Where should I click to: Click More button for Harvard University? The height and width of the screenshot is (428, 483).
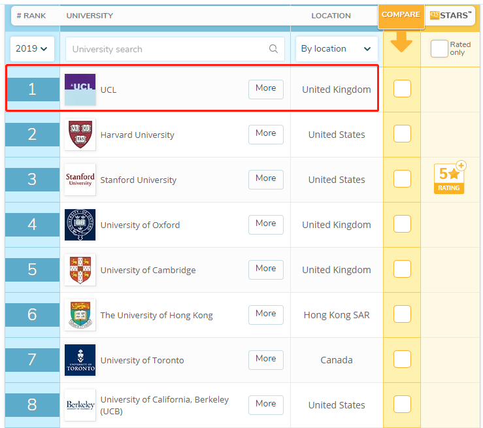[266, 135]
